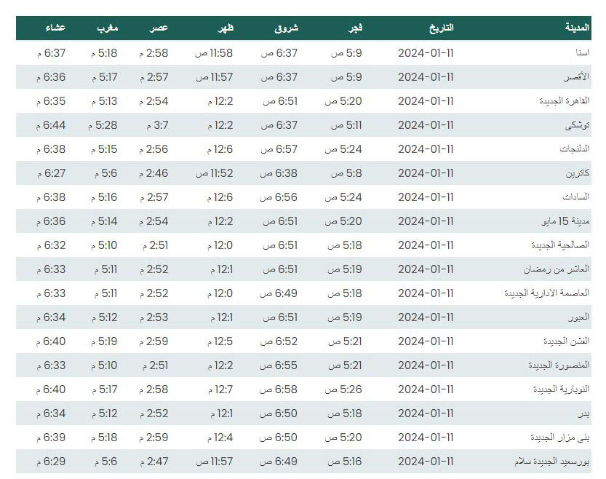606x479 pixels.
Task: Select the city name الأقصر
Action: point(577,77)
